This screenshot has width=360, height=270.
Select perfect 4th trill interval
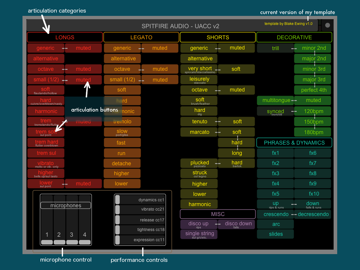coord(313,90)
